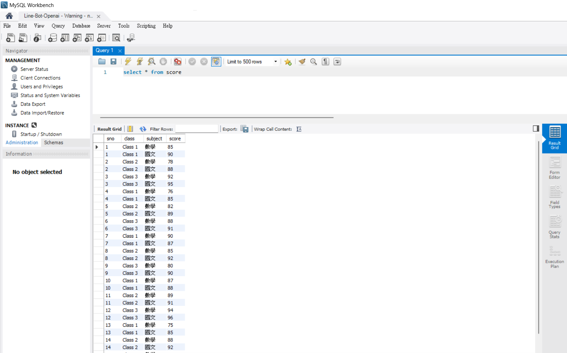Screen dimensions: 567x353
Task: Open the Query menu
Action: tap(58, 26)
